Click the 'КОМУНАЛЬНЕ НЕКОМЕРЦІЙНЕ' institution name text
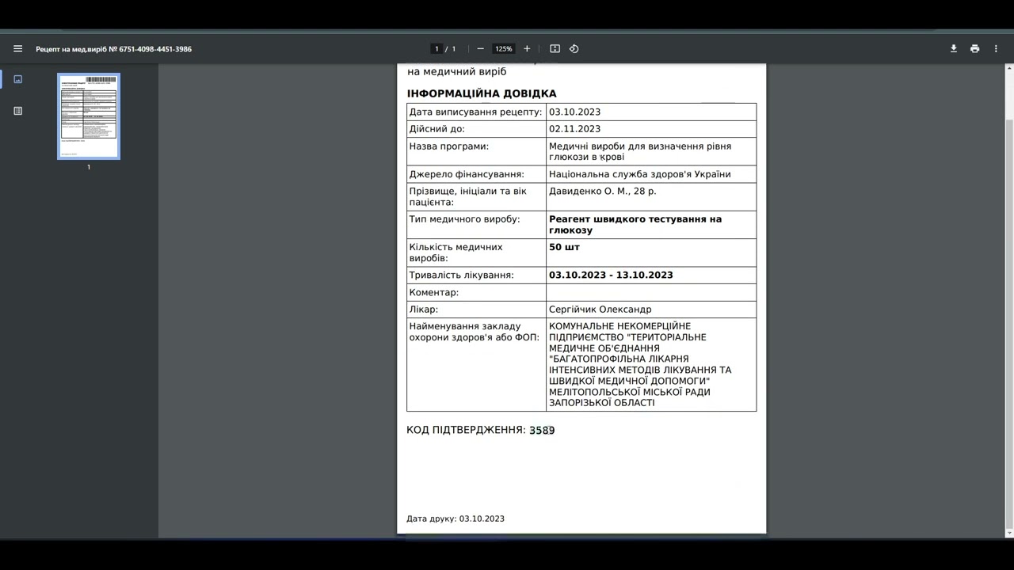Image resolution: width=1014 pixels, height=570 pixels. click(620, 326)
